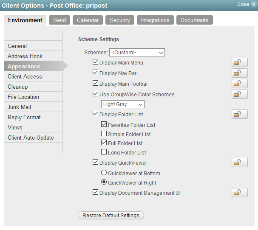Viewport: 258px width, 230px height.
Task: Select QuickViewer at Bottom radio button
Action: click(x=104, y=173)
